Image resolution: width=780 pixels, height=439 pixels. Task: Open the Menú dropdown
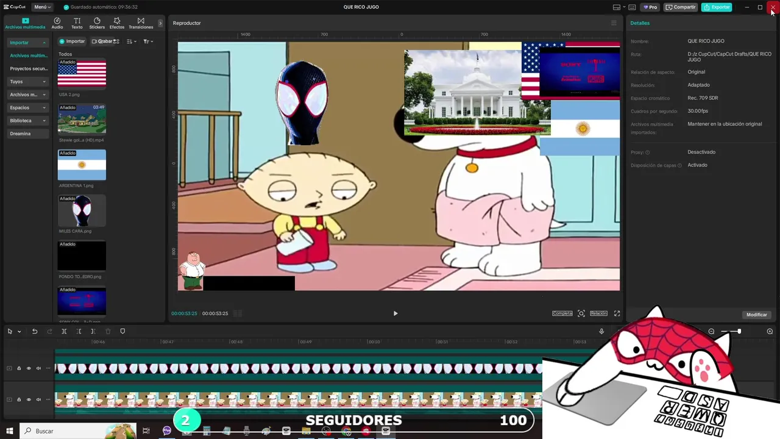point(43,7)
